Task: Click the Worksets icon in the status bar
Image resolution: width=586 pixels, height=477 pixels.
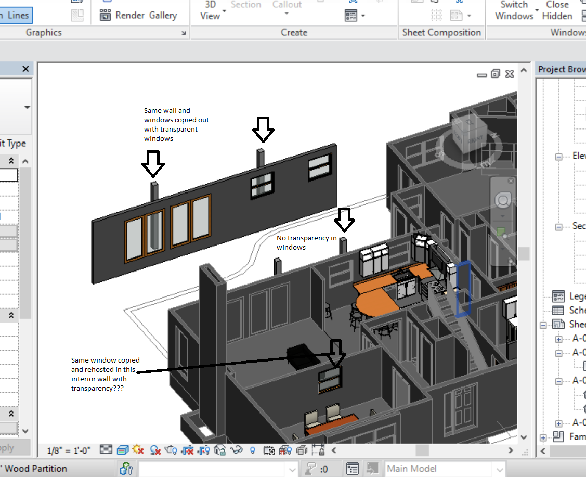Action: 125,469
